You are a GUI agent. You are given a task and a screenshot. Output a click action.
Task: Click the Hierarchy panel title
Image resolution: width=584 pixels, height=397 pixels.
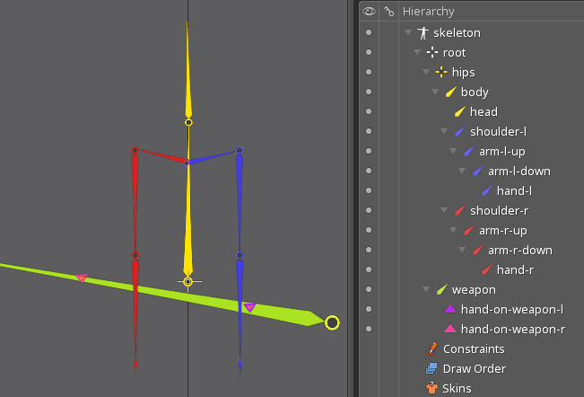(428, 12)
